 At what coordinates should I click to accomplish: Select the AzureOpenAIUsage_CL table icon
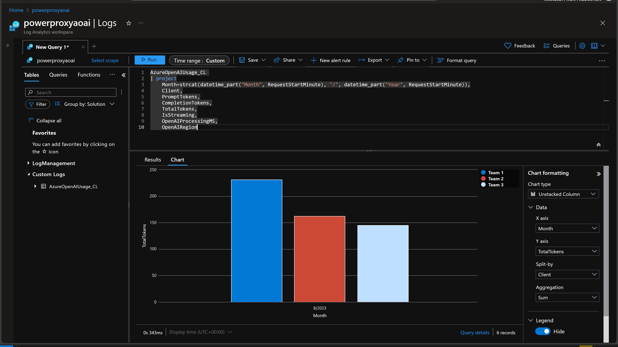tap(44, 186)
